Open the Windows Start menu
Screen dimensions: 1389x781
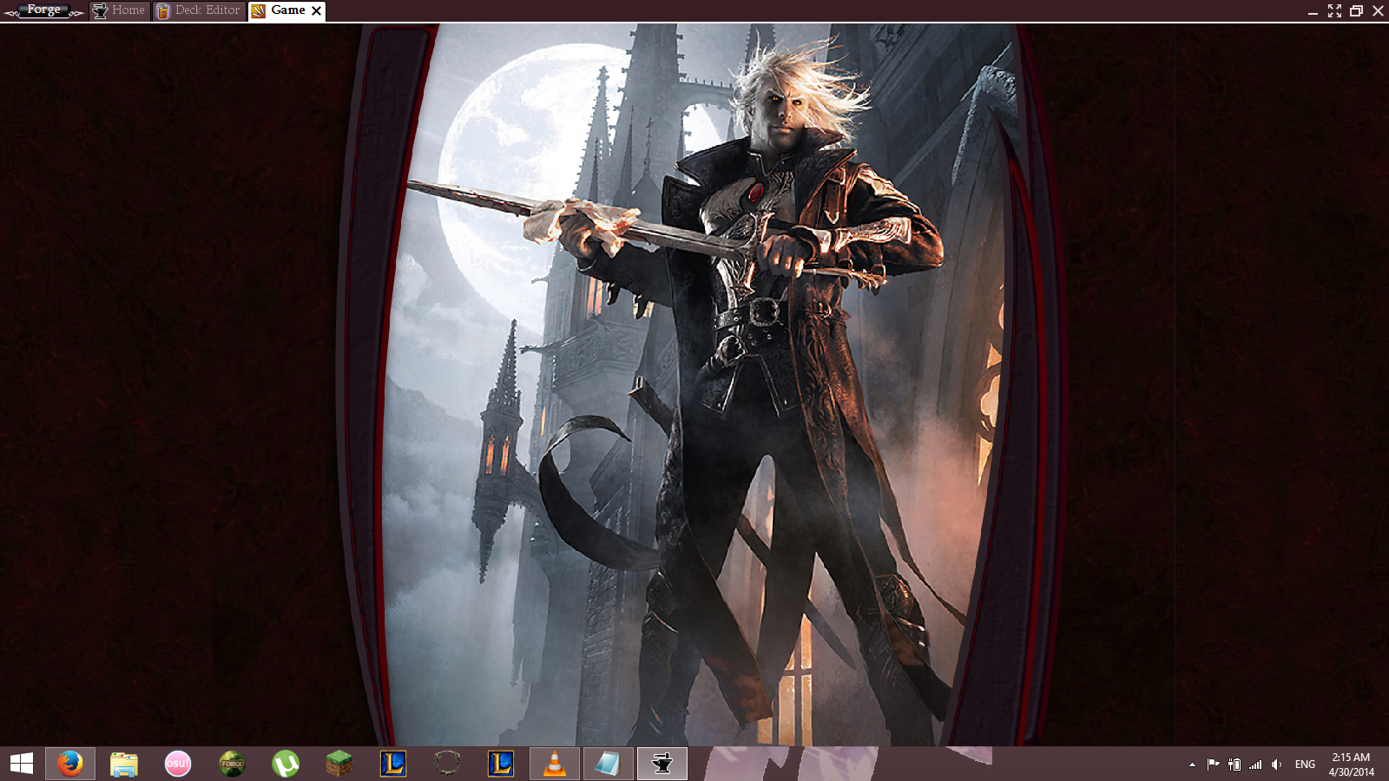22,764
